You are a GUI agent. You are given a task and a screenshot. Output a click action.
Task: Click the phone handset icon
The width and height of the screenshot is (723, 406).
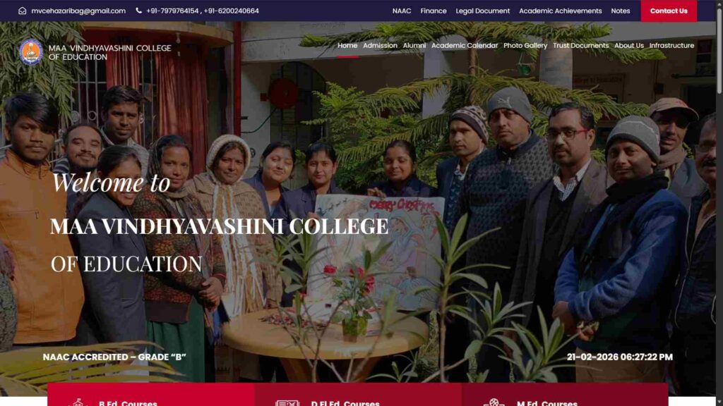[x=139, y=11]
